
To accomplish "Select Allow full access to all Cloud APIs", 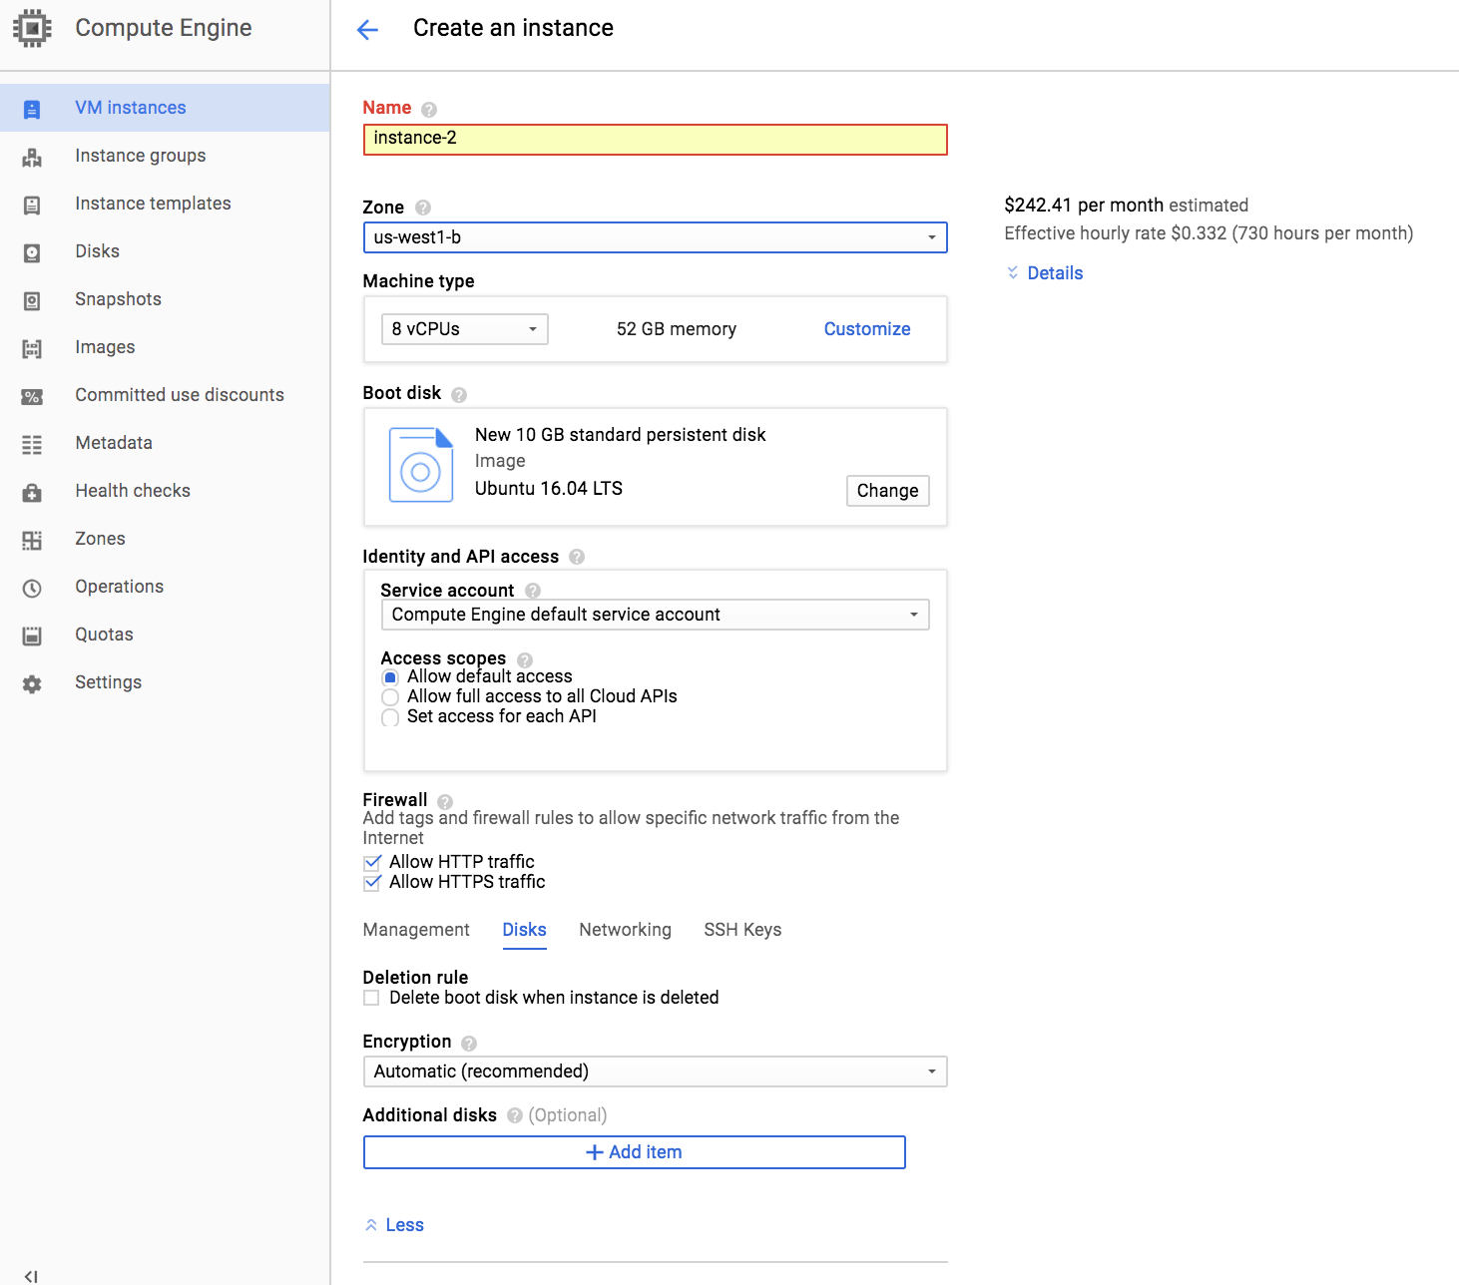I will click(x=390, y=697).
